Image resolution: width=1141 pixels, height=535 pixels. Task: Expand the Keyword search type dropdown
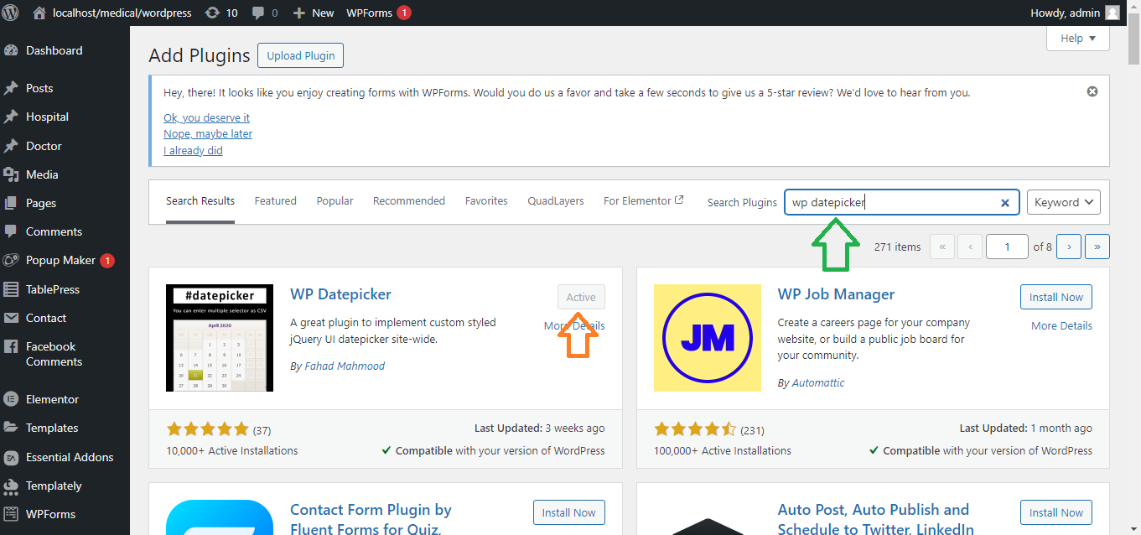(1063, 202)
